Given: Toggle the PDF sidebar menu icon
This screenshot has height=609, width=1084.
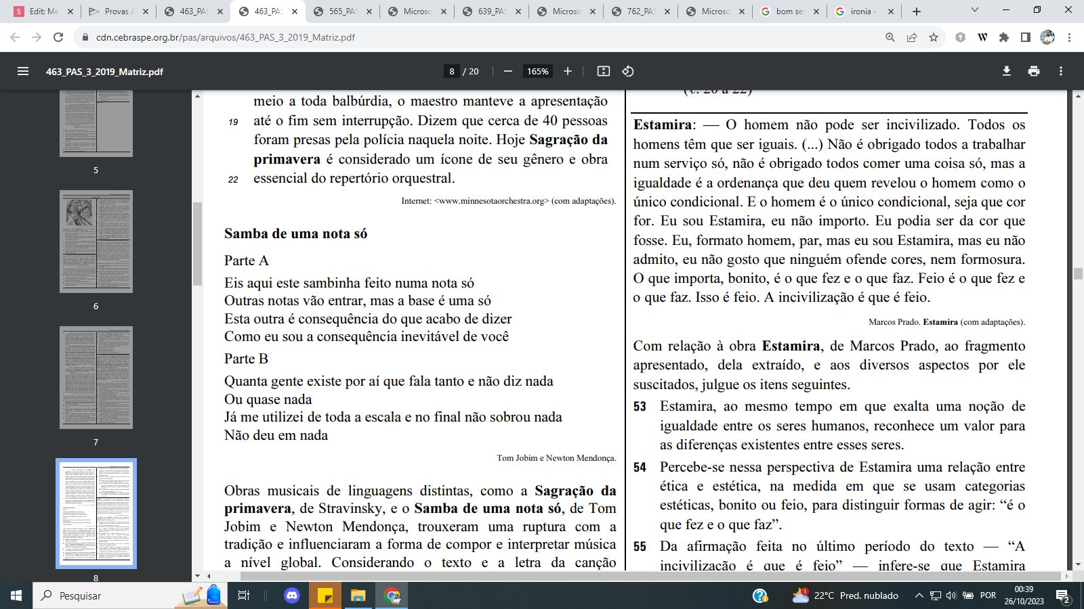Looking at the screenshot, I should (x=23, y=71).
